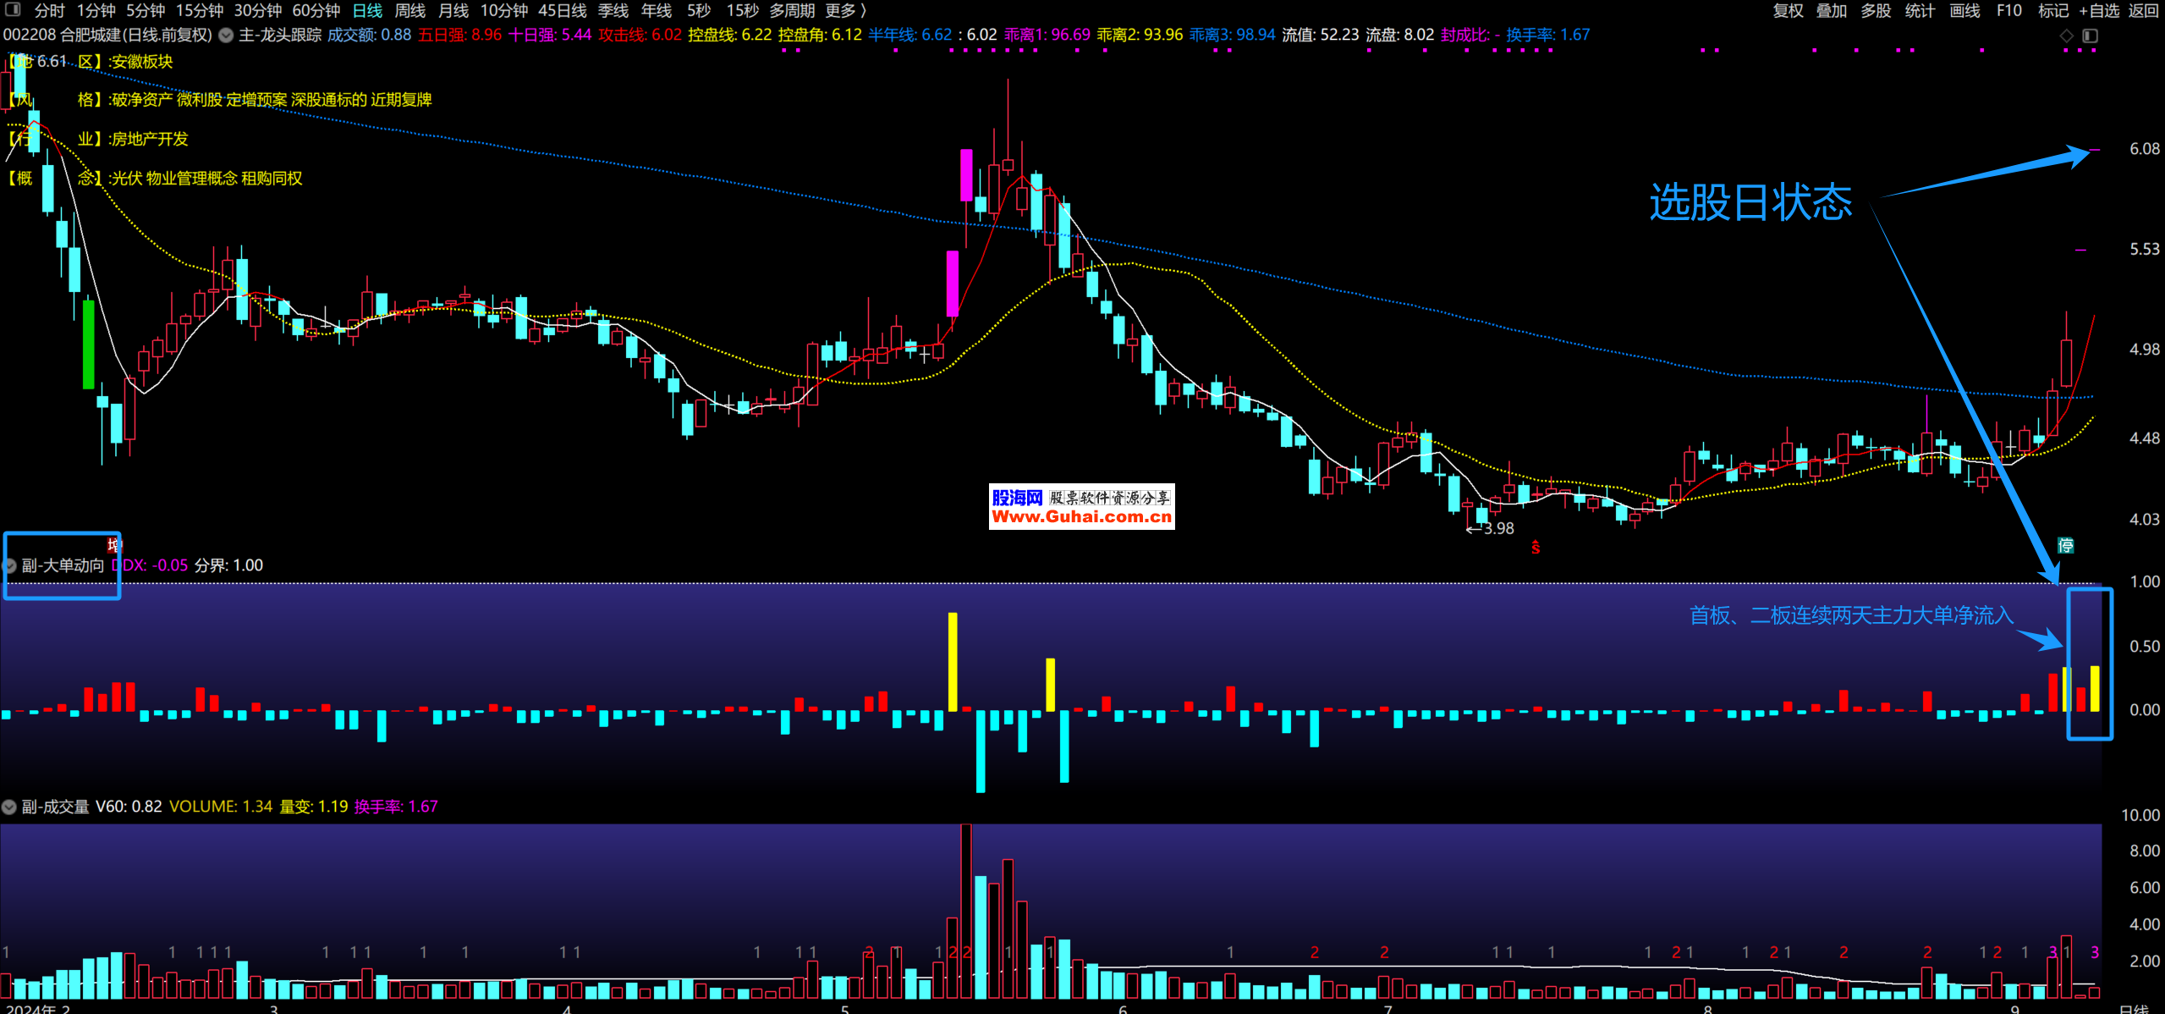
Task: Select the 60分钟 period tab
Action: point(316,10)
